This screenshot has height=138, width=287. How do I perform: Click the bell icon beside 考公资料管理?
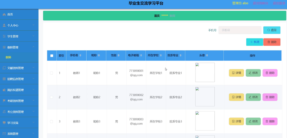(4, 112)
